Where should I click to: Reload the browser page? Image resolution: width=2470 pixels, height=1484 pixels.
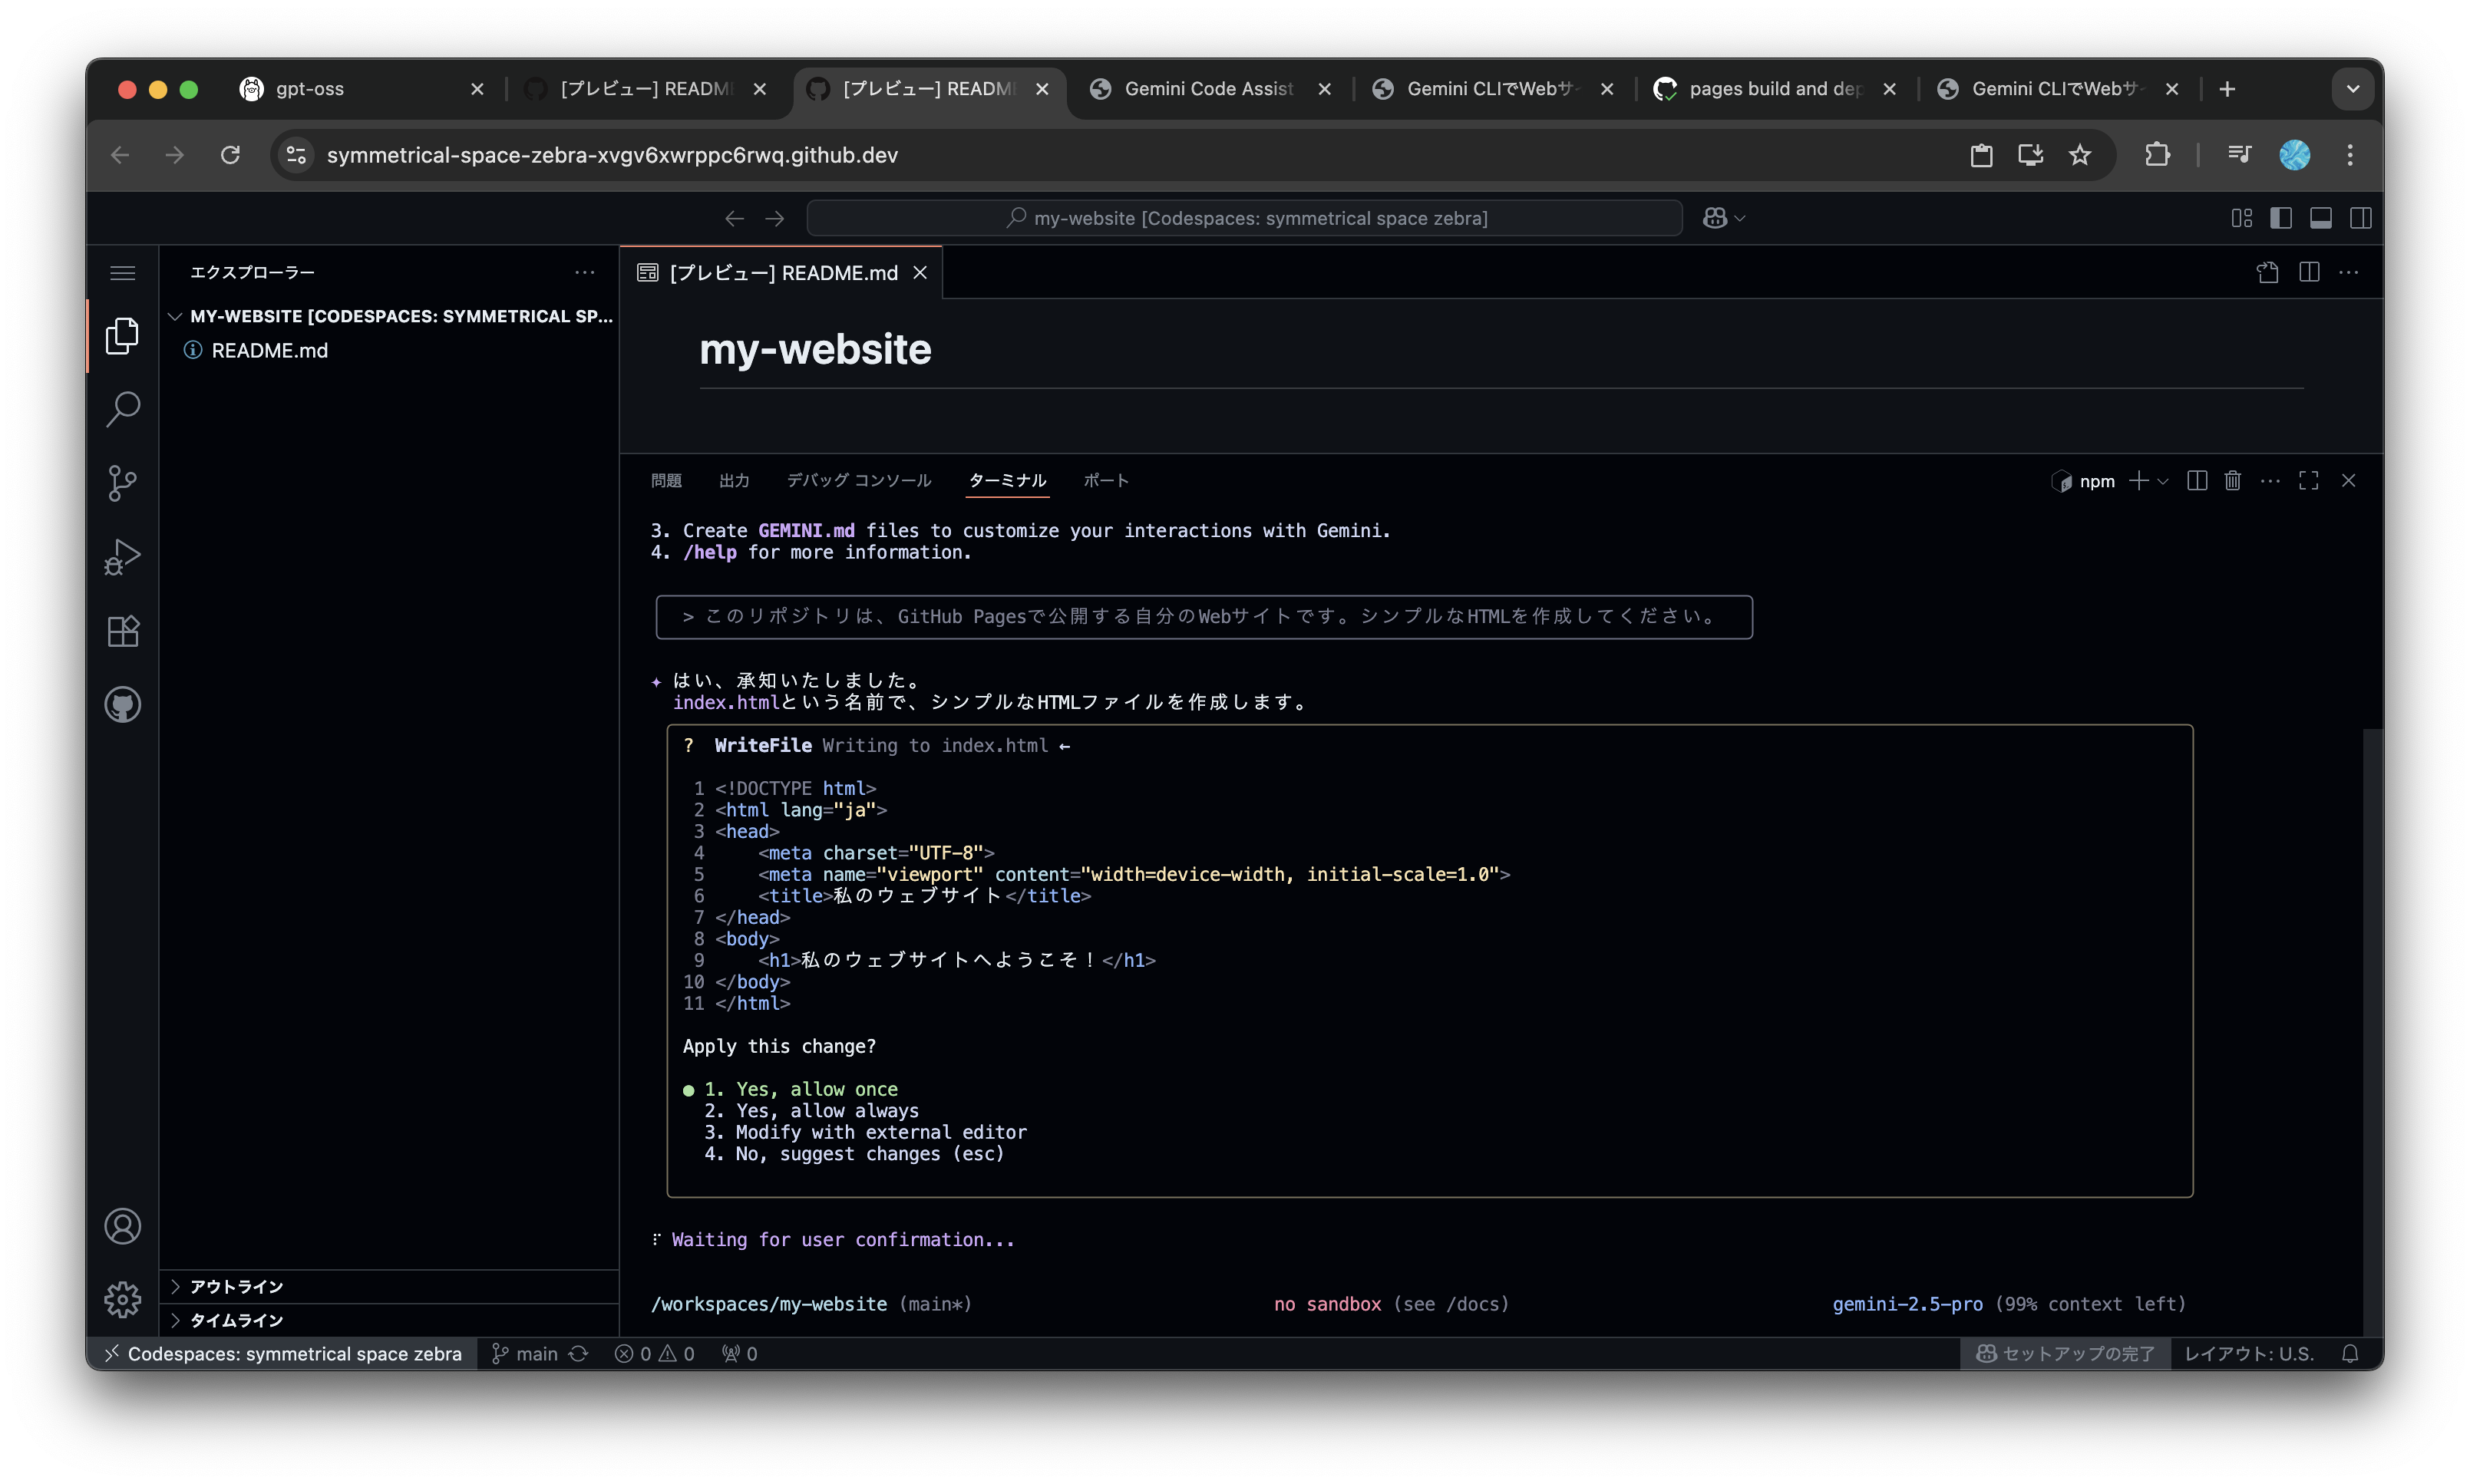[x=230, y=155]
